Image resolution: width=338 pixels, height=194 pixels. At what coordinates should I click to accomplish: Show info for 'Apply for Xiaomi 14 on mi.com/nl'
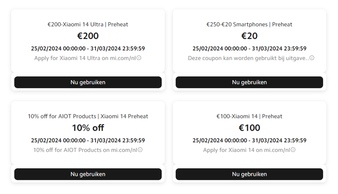[x=293, y=150]
